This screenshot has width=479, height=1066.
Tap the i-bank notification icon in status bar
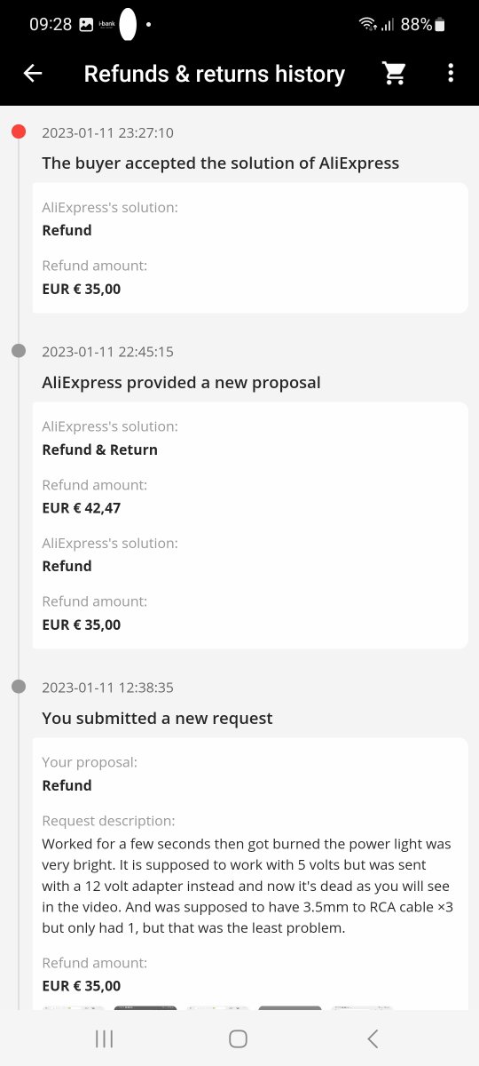(106, 25)
